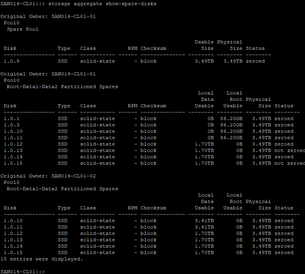Click 'RPM' header in SAN014-CL01-02 table
305x274 pixels.
[x=133, y=208]
